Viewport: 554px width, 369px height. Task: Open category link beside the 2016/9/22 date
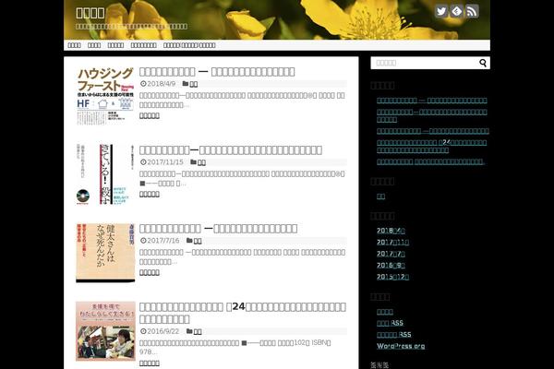(x=198, y=331)
